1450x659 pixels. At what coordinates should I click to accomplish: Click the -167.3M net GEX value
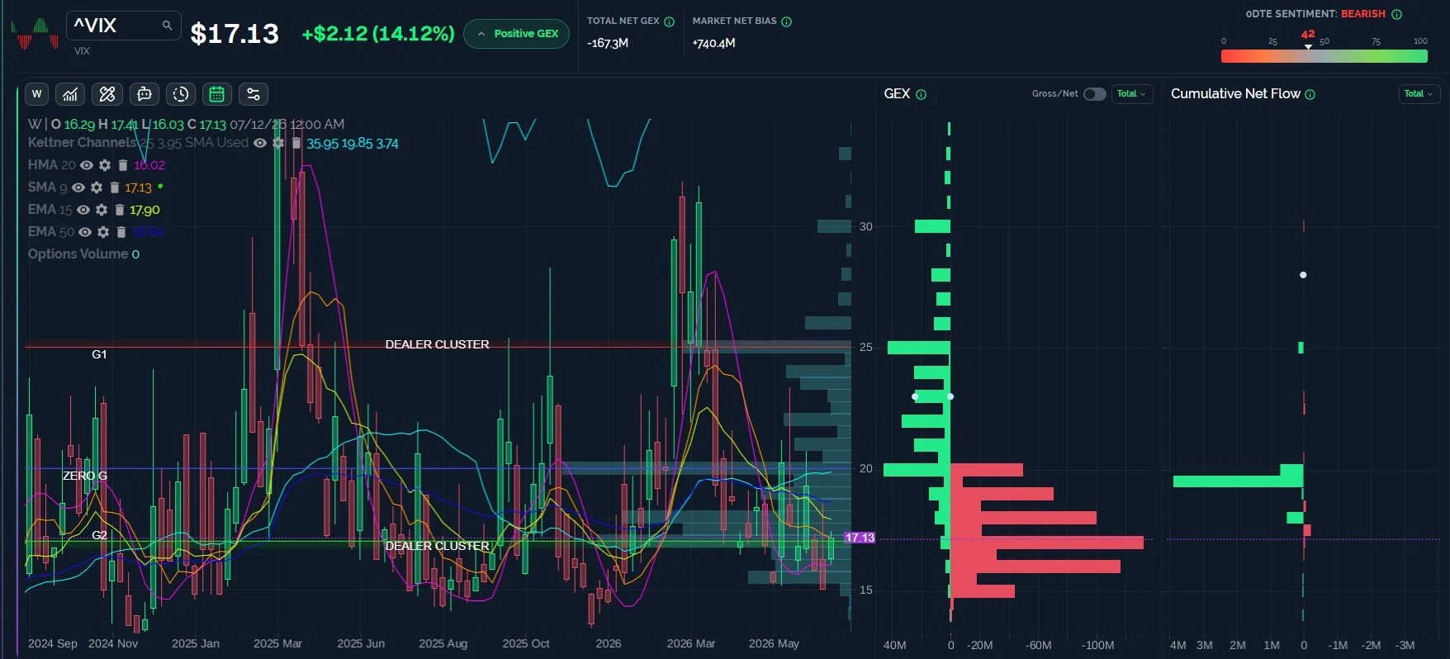(x=608, y=43)
